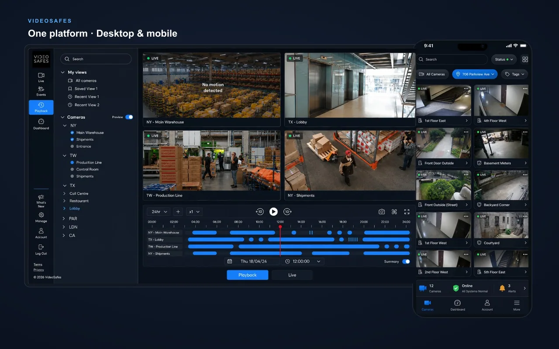Screen dimensions: 559x349
Task: Open the x1 playback speed dropdown
Action: [194, 212]
